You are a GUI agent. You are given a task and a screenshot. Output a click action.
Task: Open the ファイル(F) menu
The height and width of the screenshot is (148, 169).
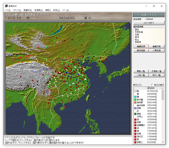[8, 10]
